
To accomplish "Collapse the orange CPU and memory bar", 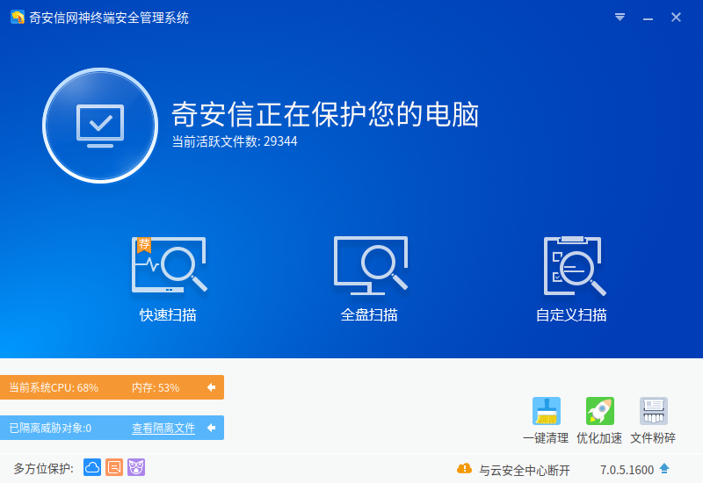I will [211, 387].
